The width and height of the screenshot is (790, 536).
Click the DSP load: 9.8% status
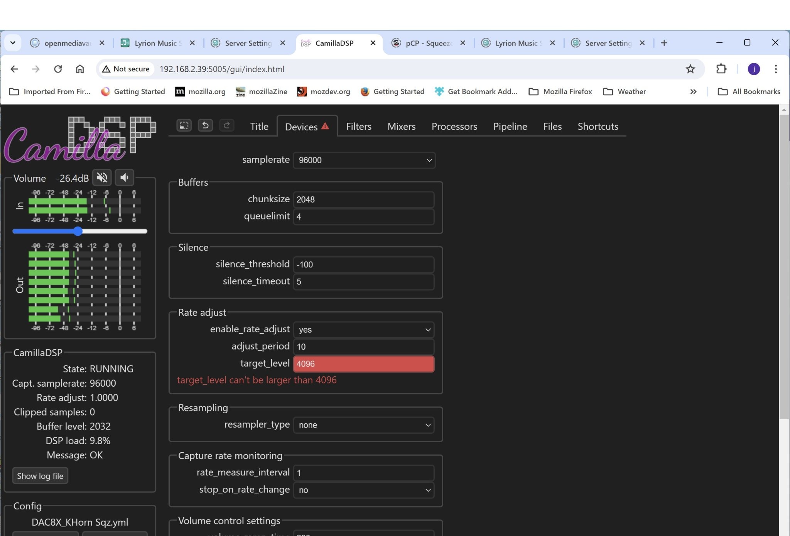(78, 441)
